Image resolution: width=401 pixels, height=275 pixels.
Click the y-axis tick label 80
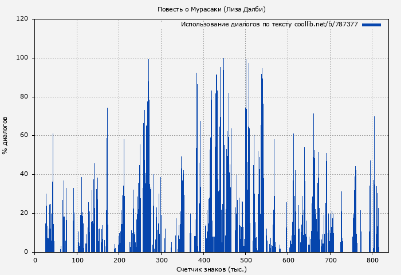tap(24, 97)
